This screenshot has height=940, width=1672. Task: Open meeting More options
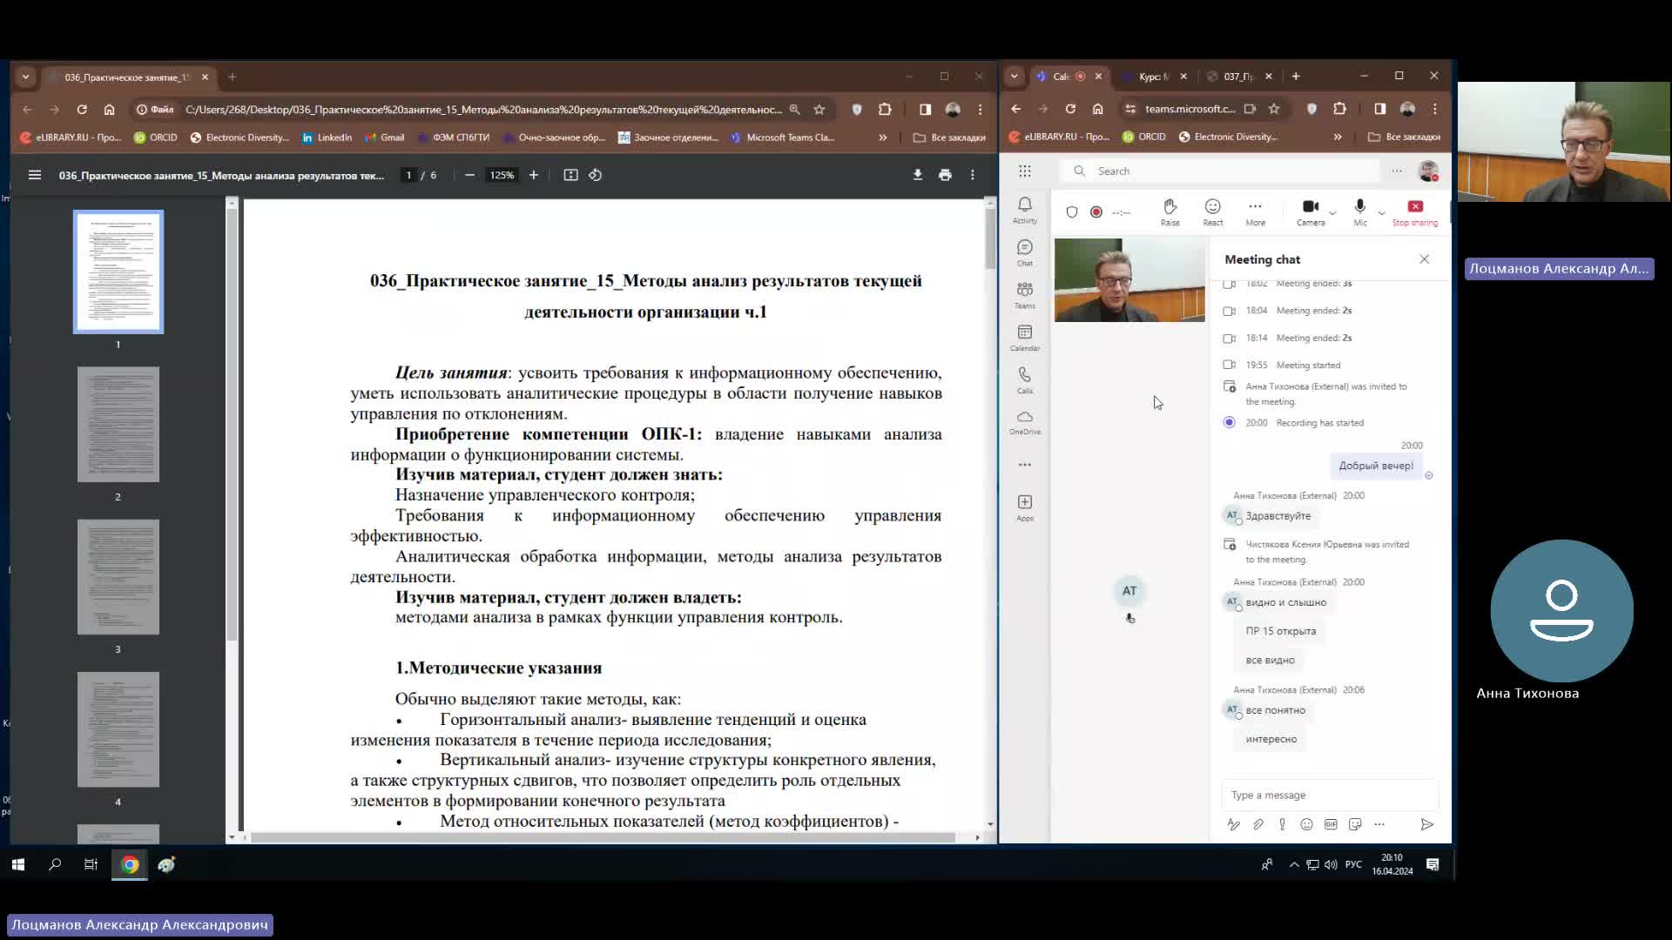tap(1255, 211)
